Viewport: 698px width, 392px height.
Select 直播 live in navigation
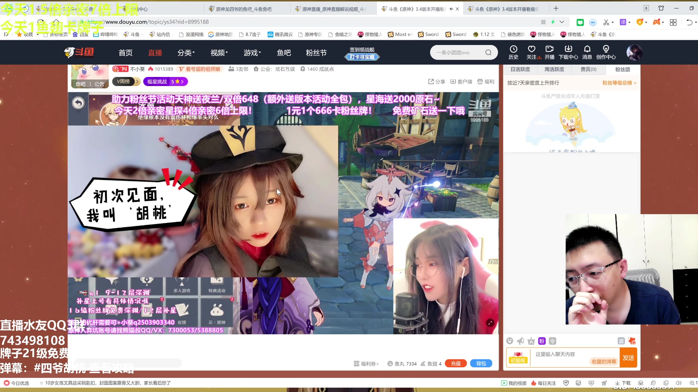[x=155, y=53]
